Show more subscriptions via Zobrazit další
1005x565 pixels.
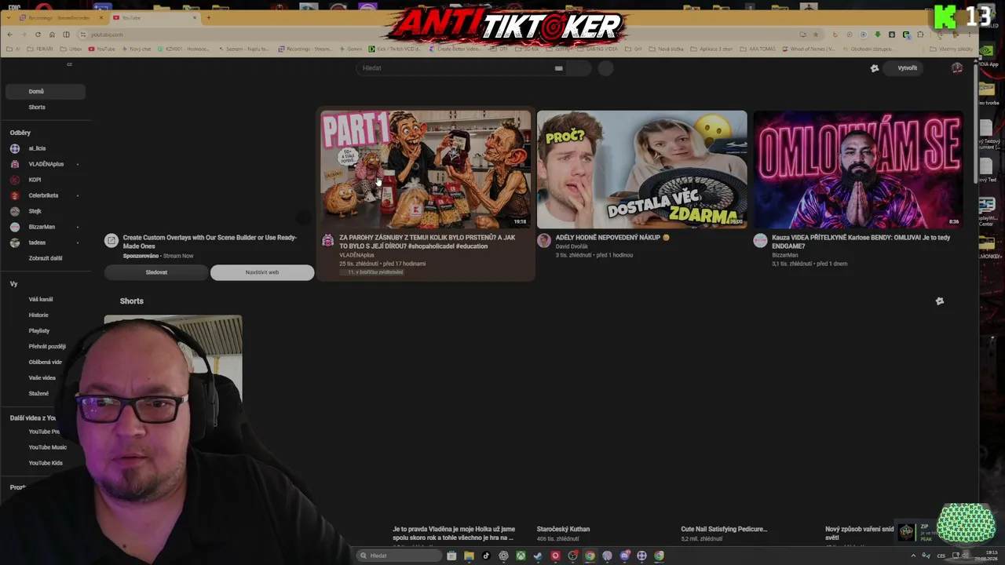[46, 258]
